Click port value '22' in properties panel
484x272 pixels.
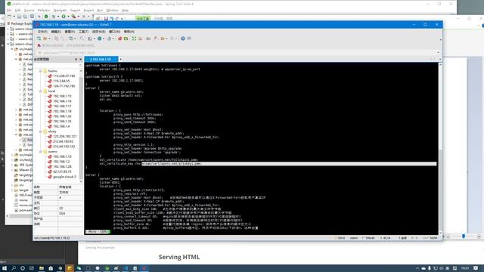click(x=60, y=209)
